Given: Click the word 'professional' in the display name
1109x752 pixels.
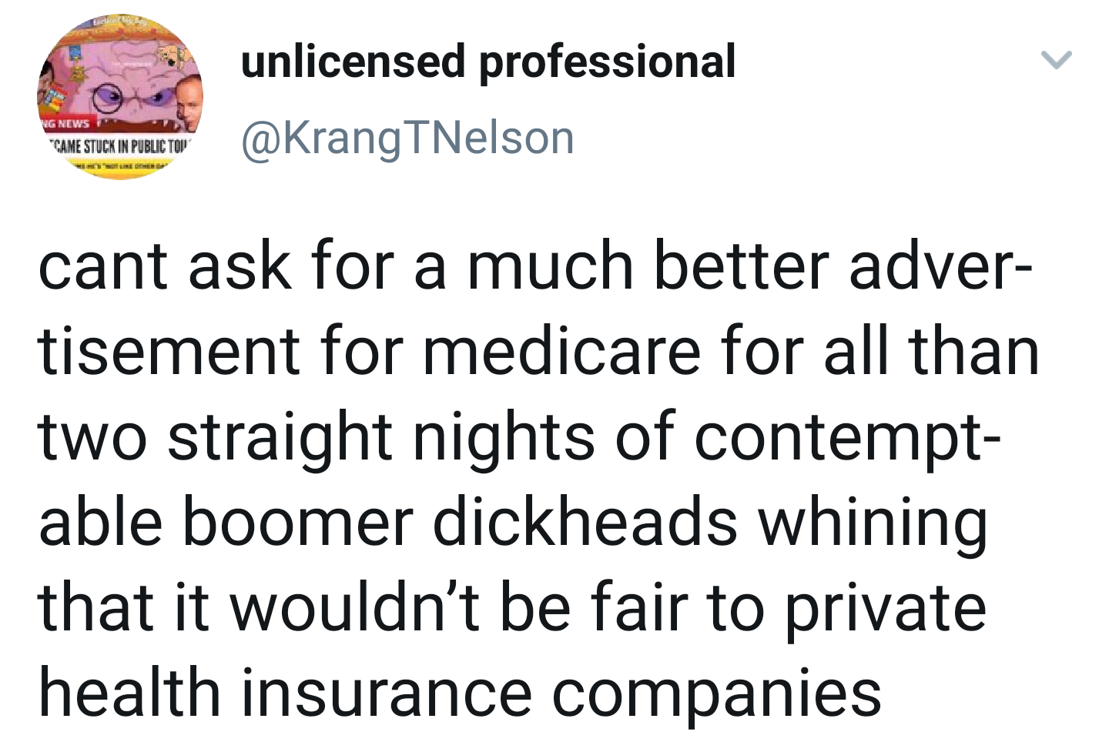Looking at the screenshot, I should [608, 62].
